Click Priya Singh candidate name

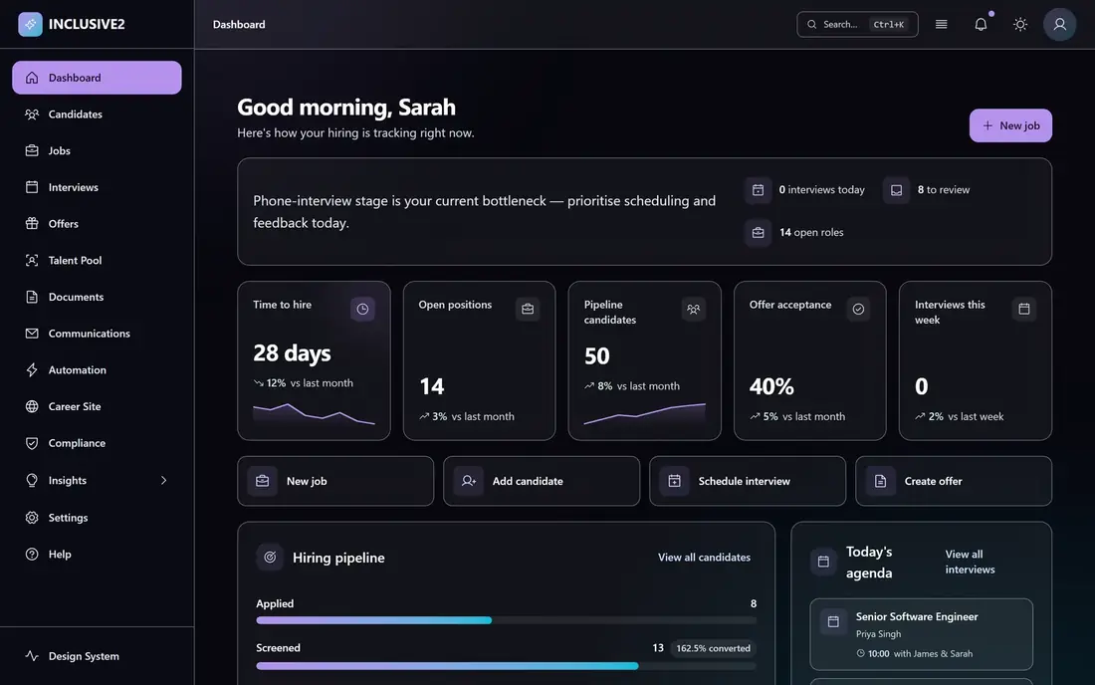click(x=879, y=634)
